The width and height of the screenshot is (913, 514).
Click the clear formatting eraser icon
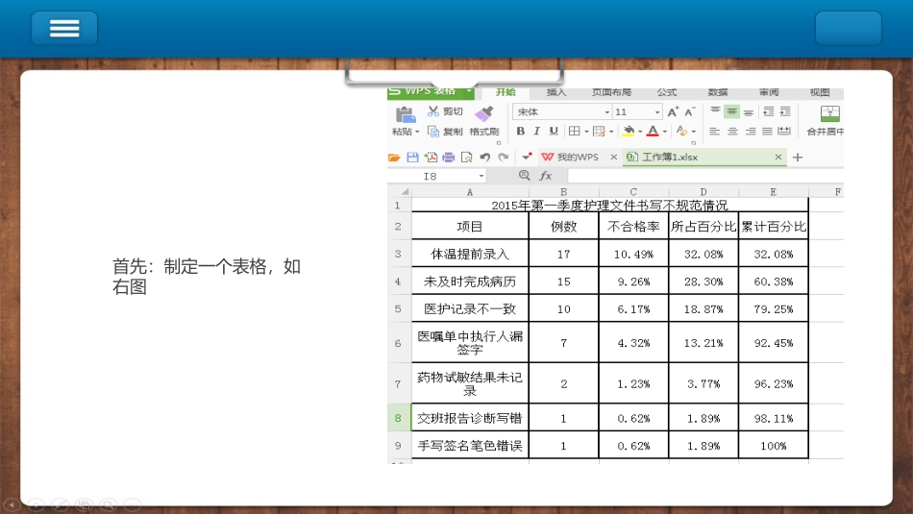click(x=681, y=131)
